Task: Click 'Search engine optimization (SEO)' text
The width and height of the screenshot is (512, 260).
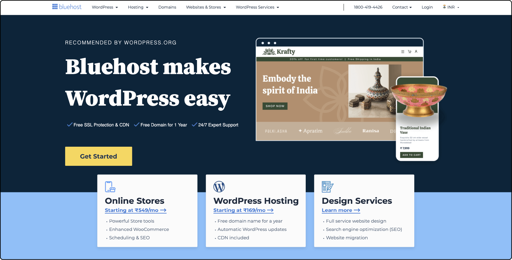Action: [x=364, y=229]
